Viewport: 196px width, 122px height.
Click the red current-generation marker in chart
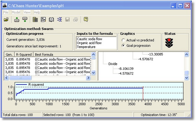click(143, 93)
